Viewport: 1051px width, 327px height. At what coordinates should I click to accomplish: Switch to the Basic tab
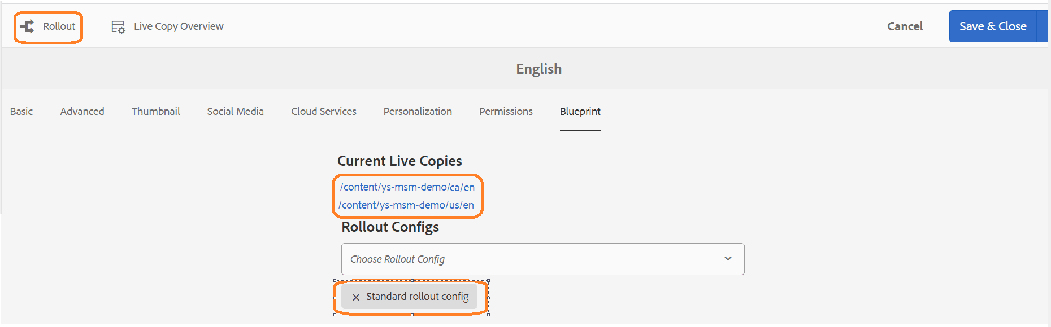(21, 112)
